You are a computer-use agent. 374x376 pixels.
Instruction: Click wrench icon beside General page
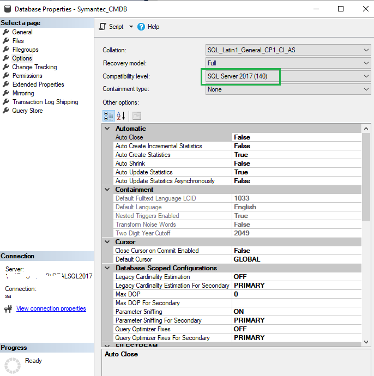coord(6,32)
